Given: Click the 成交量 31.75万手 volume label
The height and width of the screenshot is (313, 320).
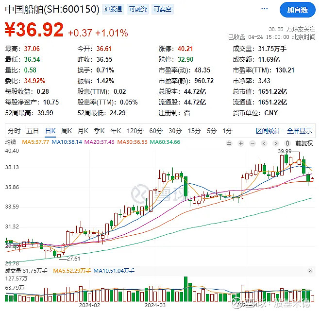Looking at the screenshot, I should (x=26, y=271).
